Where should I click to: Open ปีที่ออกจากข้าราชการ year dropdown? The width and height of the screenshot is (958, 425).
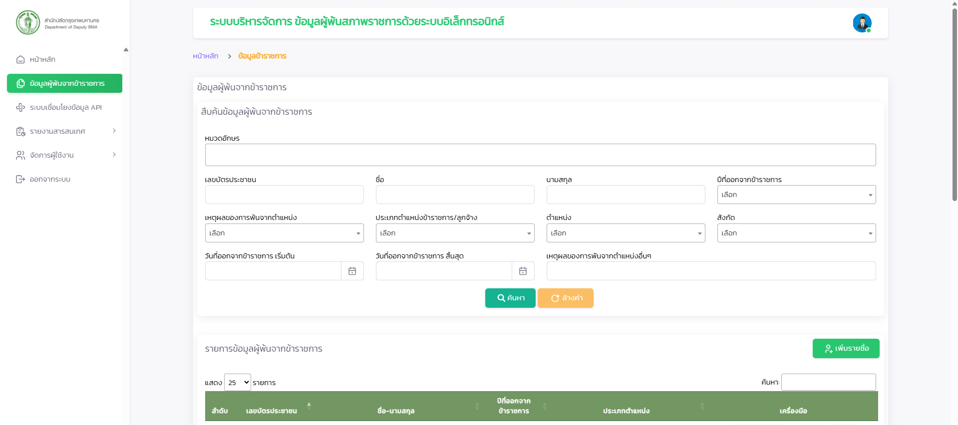pos(796,195)
